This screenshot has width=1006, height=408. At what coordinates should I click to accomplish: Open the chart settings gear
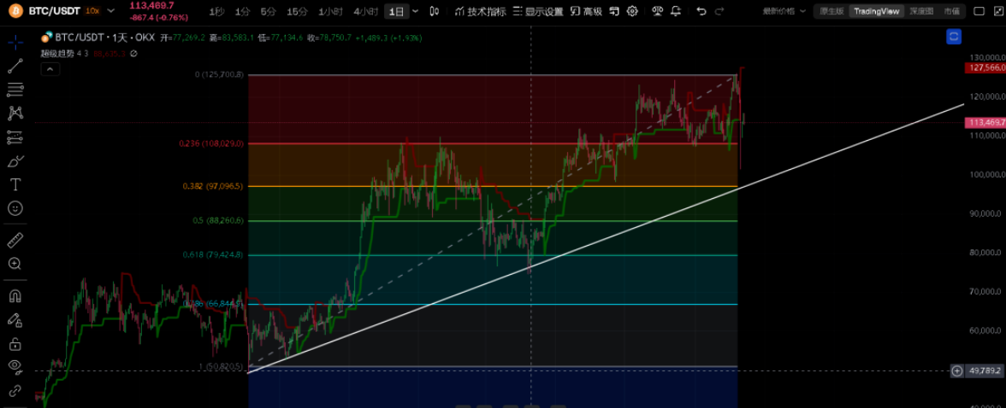(x=632, y=11)
